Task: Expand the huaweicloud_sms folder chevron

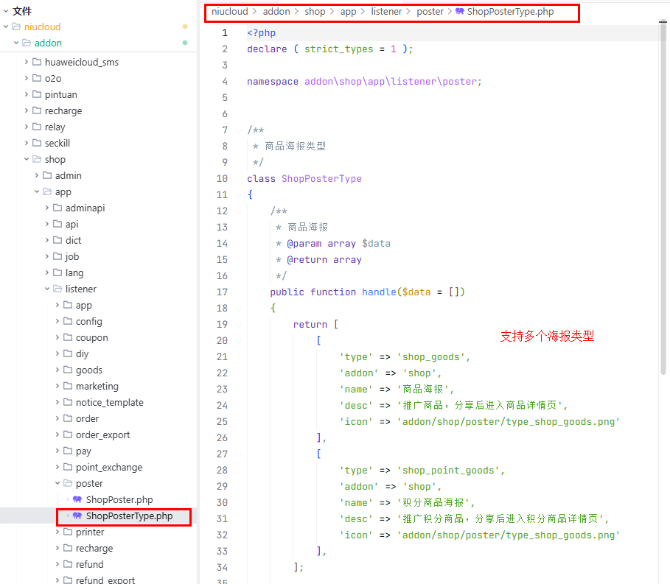Action: tap(27, 62)
